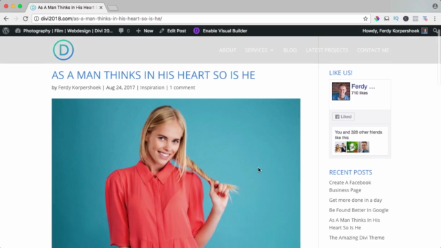Click the Facebook page profile picture

click(341, 91)
